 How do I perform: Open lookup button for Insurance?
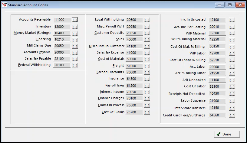(147, 79)
